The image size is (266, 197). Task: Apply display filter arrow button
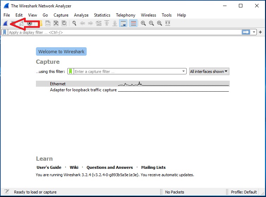246,32
